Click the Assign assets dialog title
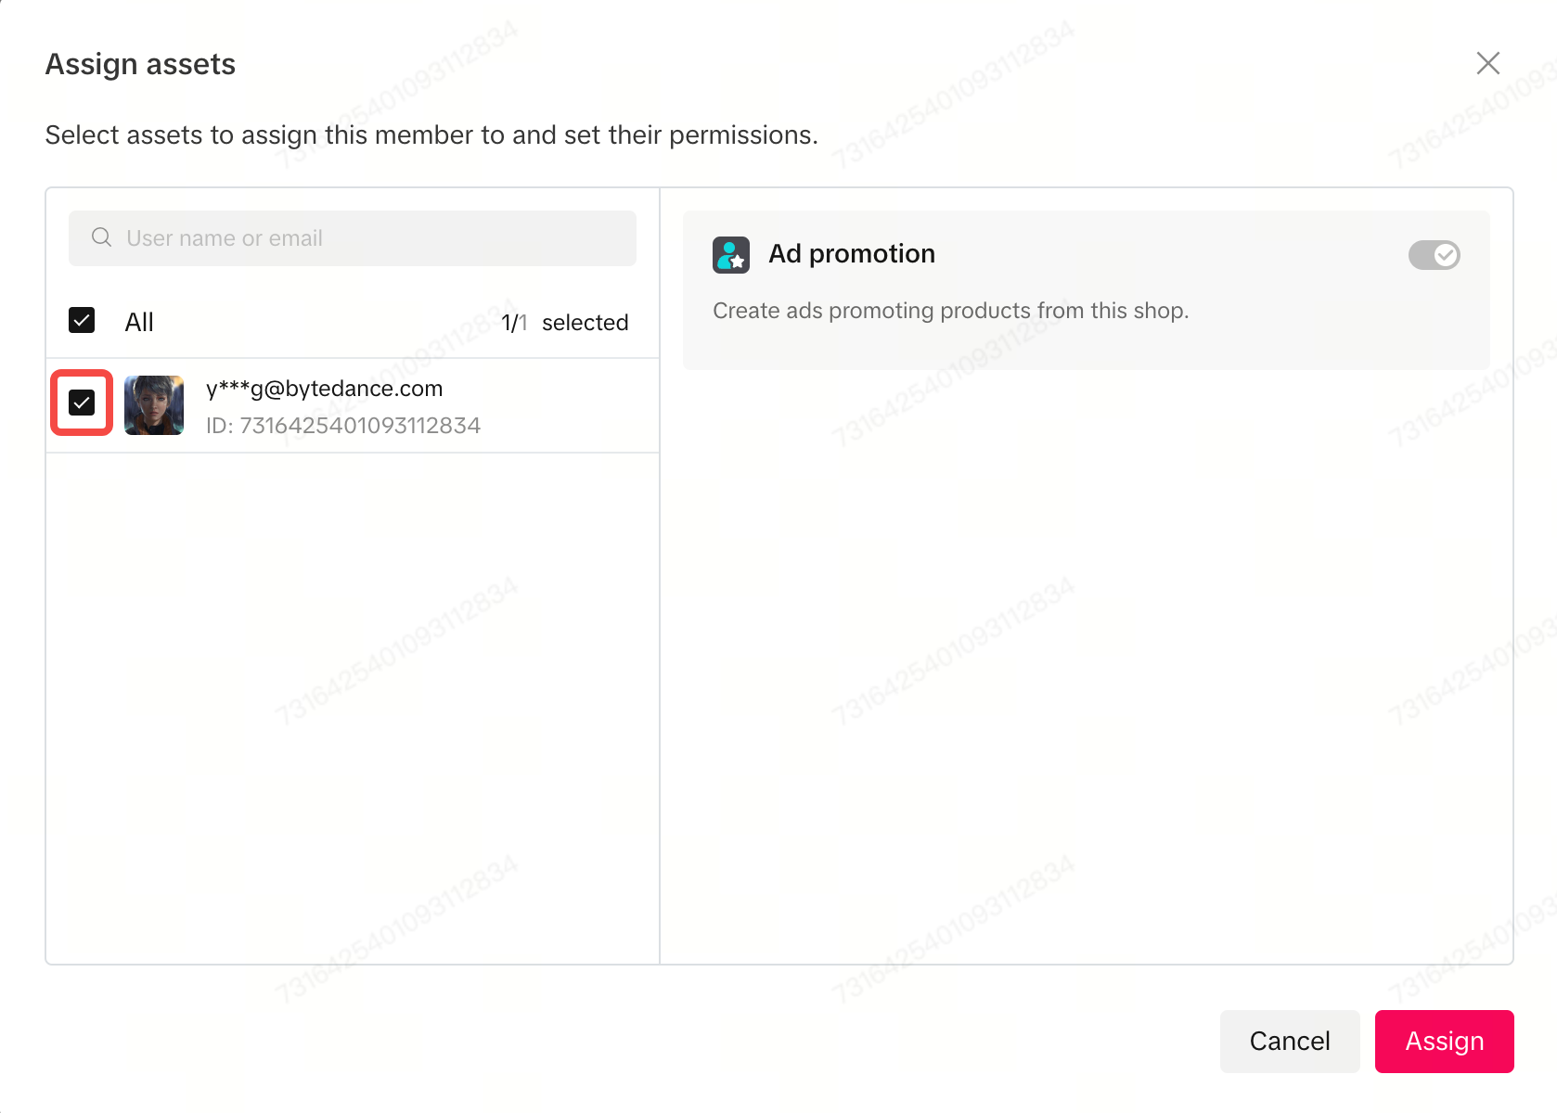The width and height of the screenshot is (1557, 1113). [140, 64]
